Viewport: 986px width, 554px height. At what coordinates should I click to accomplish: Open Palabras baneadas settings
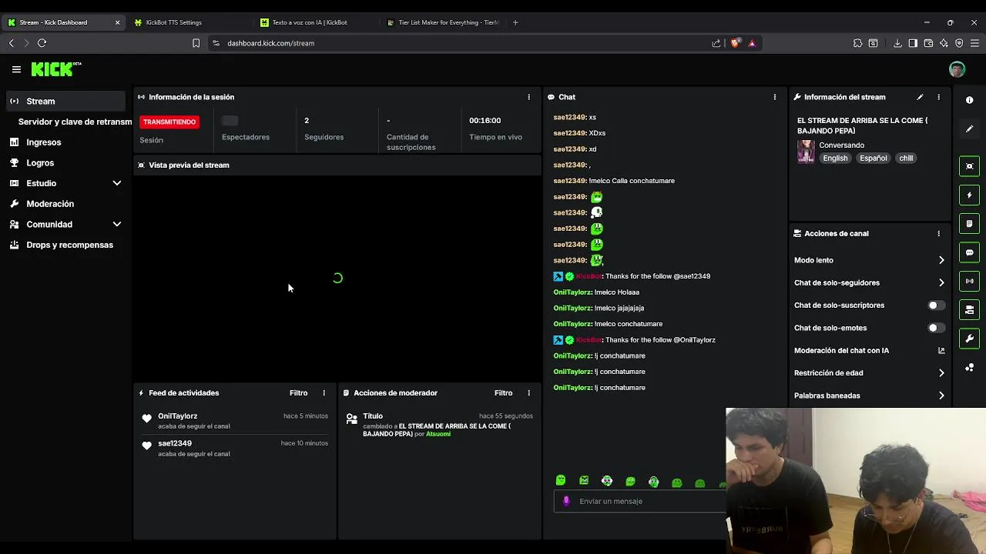pyautogui.click(x=869, y=395)
